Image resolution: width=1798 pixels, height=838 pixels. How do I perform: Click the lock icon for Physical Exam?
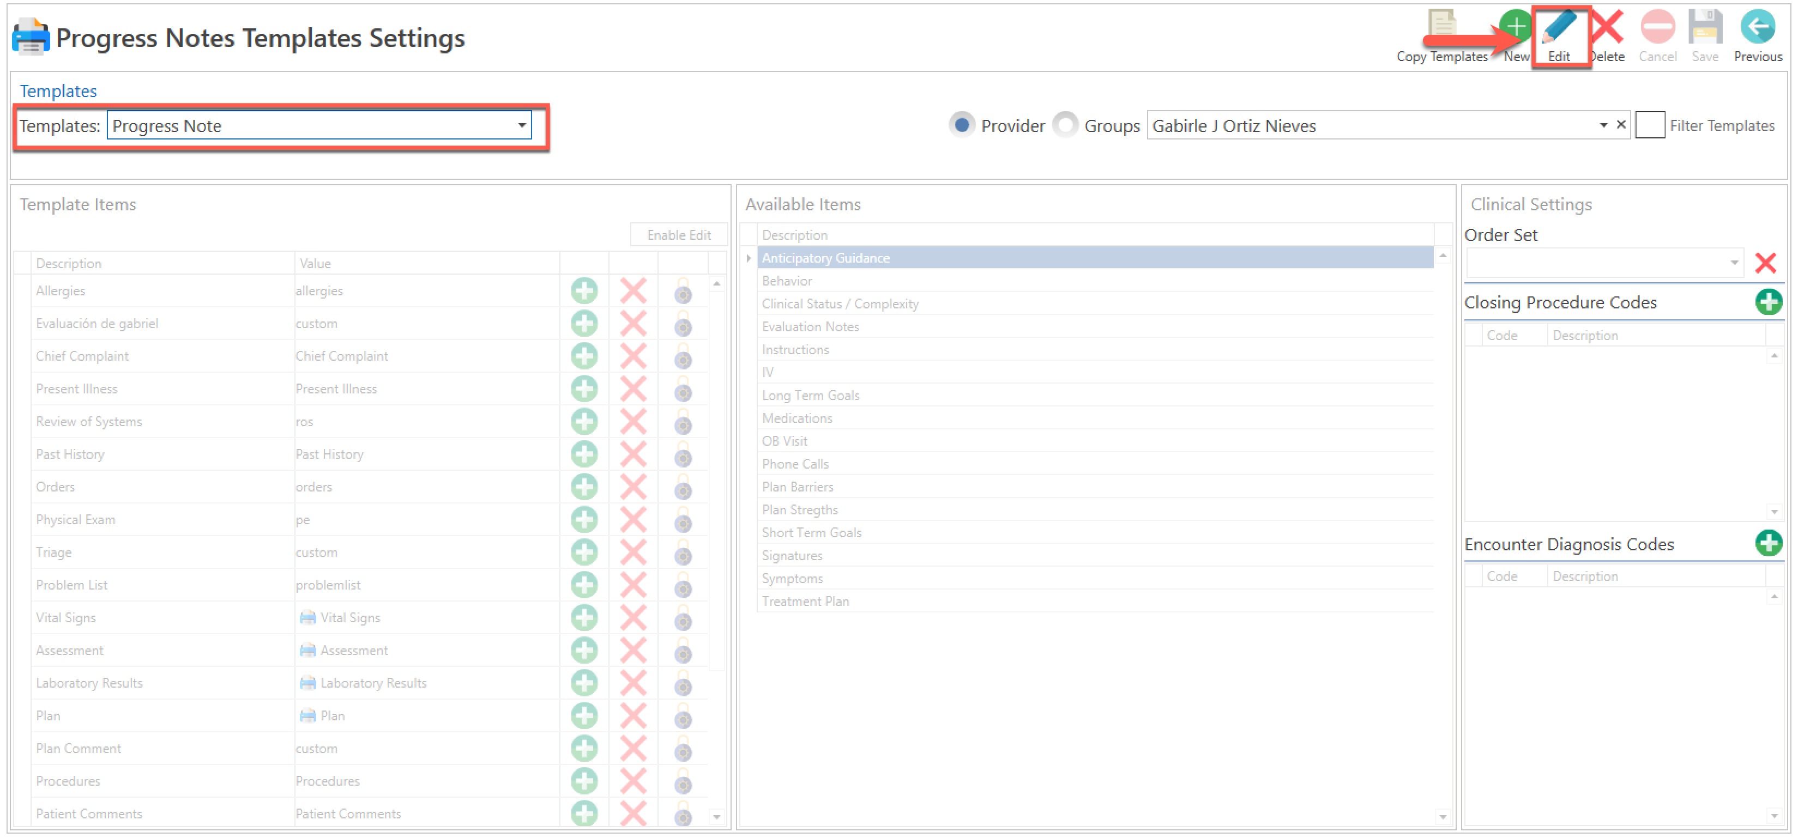(683, 520)
